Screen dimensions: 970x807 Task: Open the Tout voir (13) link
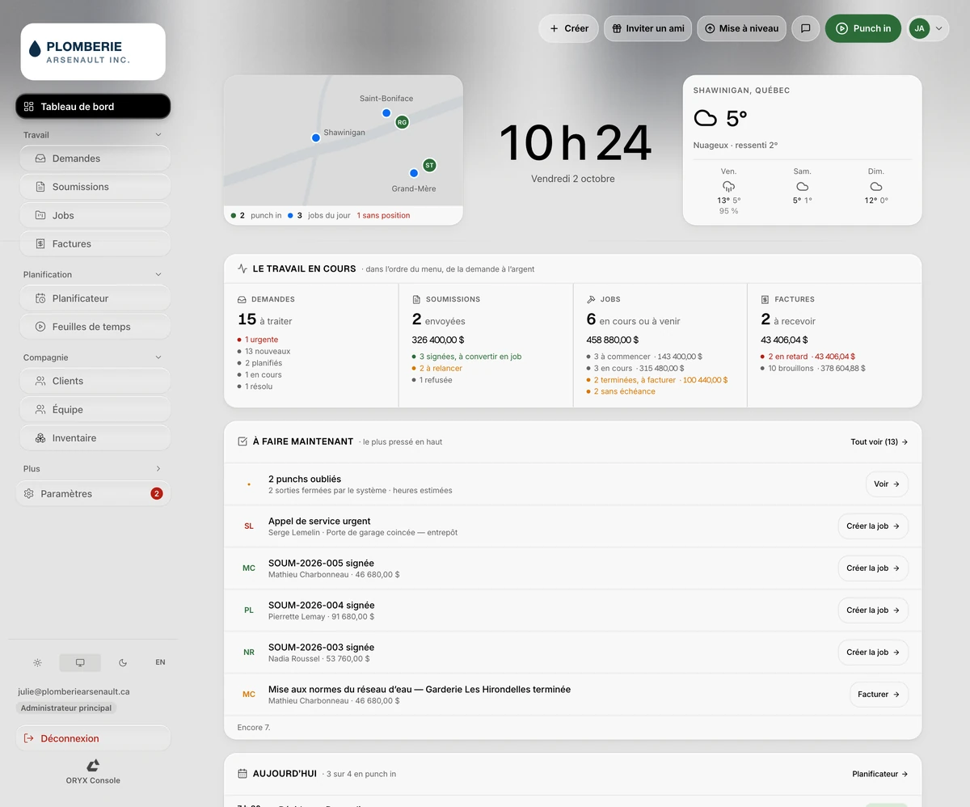879,442
